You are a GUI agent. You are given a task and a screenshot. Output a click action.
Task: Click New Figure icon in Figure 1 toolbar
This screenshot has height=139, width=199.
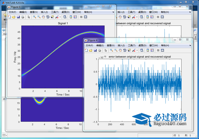9,17
